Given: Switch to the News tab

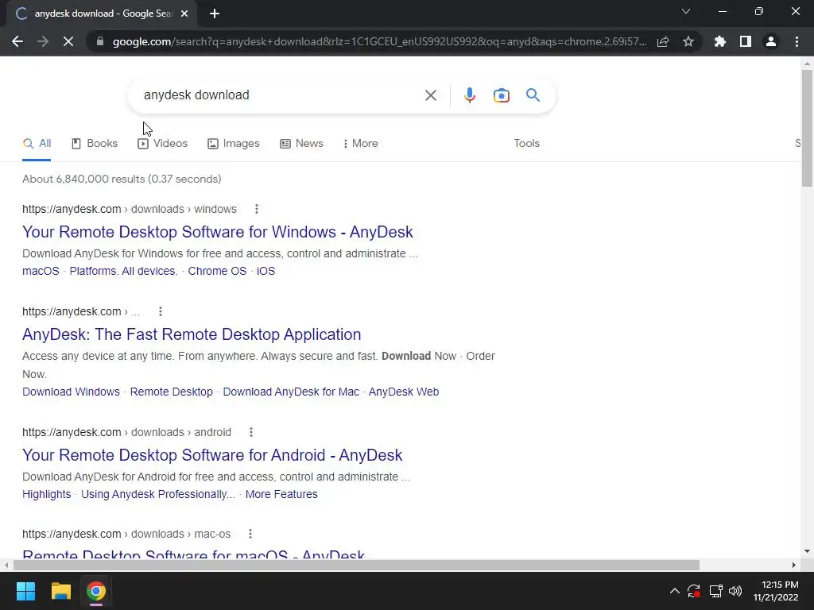Looking at the screenshot, I should [x=301, y=143].
